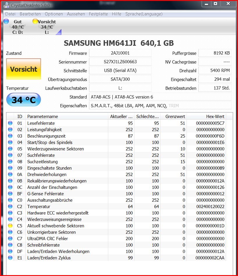Click hex value 000000002CAA
This screenshot has height=276, width=238.
210,258
